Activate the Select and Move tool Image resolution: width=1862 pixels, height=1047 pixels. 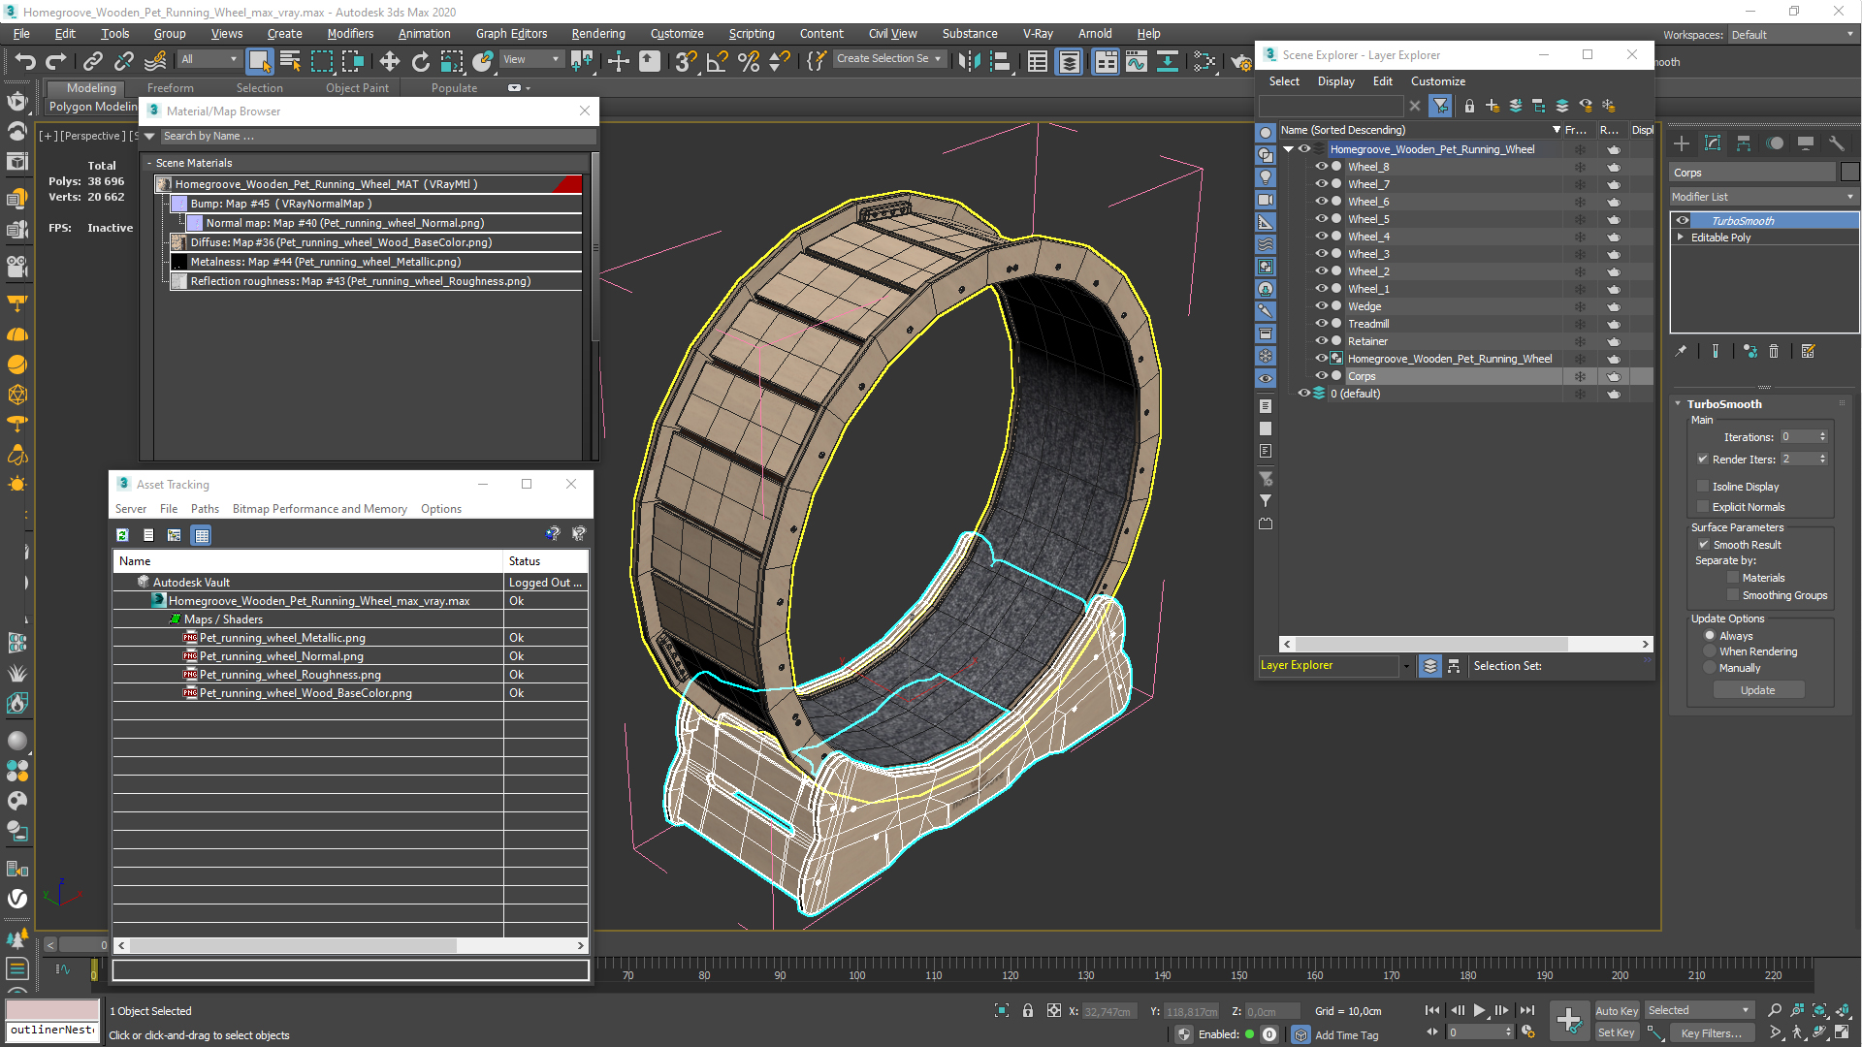(389, 61)
